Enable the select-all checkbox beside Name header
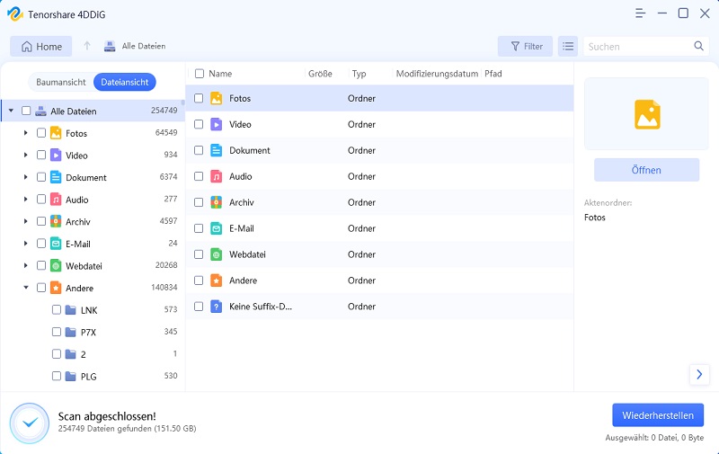This screenshot has height=454, width=719. tap(200, 74)
